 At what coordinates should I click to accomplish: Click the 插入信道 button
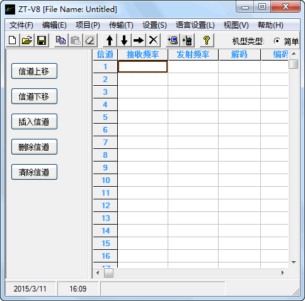click(34, 122)
